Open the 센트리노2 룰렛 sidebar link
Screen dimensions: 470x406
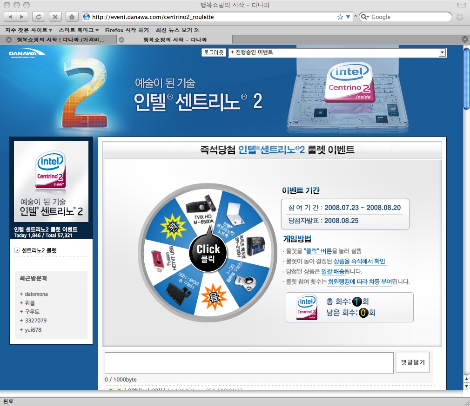(x=39, y=250)
